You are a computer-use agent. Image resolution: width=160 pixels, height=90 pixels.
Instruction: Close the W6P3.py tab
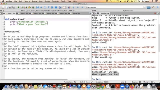[x=30, y=13]
